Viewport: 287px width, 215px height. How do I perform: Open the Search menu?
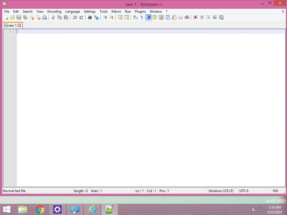coord(27,11)
